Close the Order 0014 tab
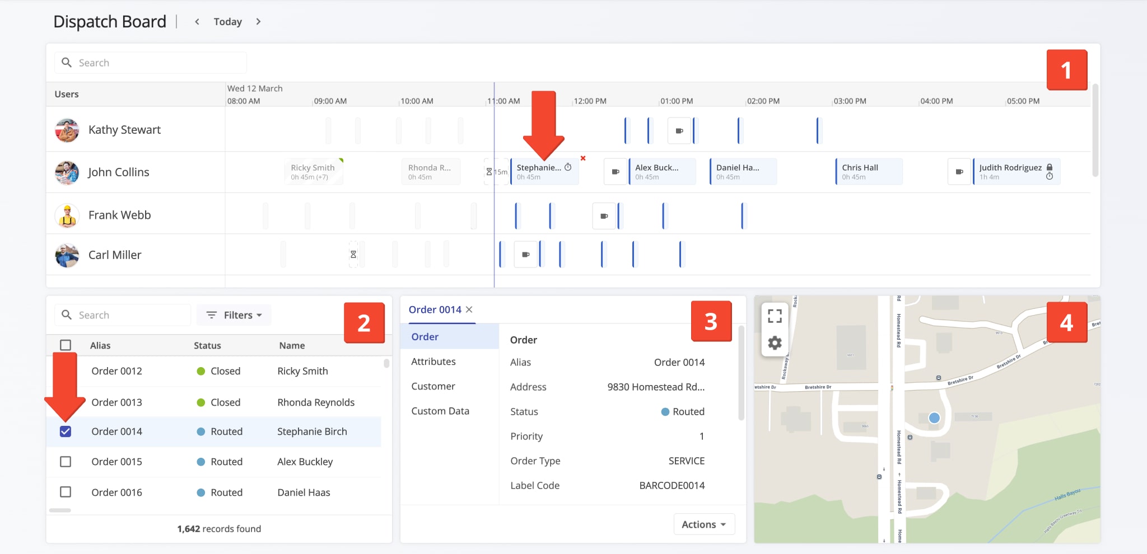Viewport: 1147px width, 554px height. pos(469,309)
